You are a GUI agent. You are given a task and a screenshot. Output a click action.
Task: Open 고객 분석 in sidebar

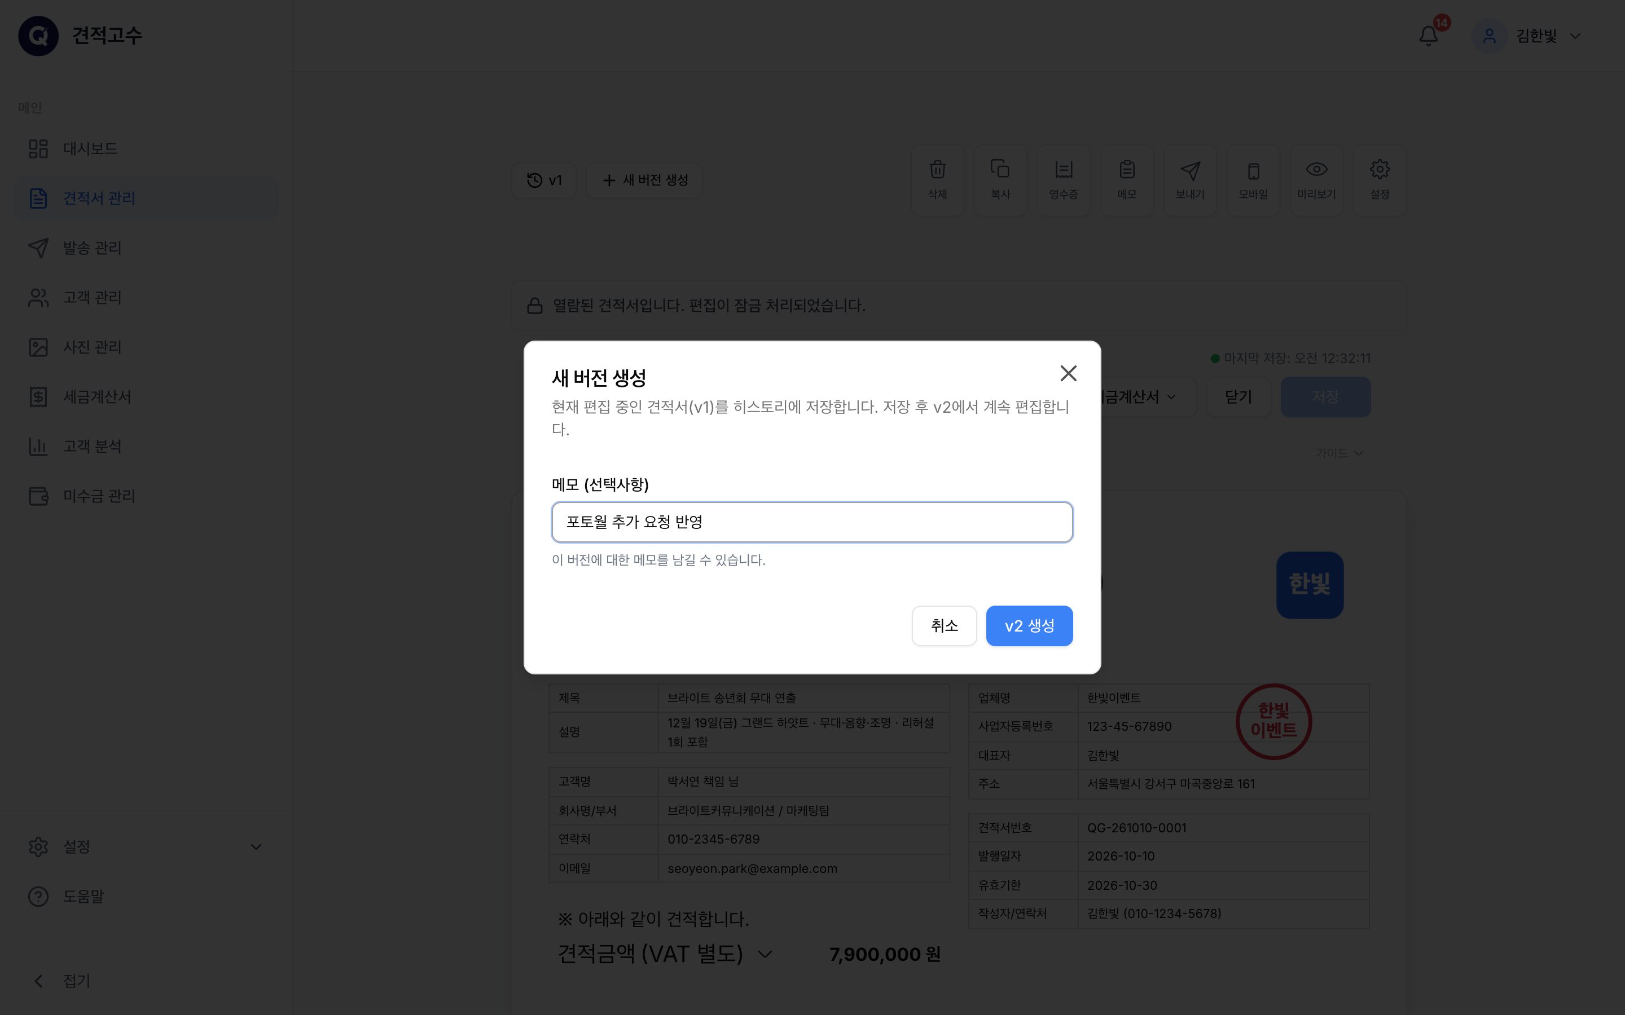click(146, 447)
